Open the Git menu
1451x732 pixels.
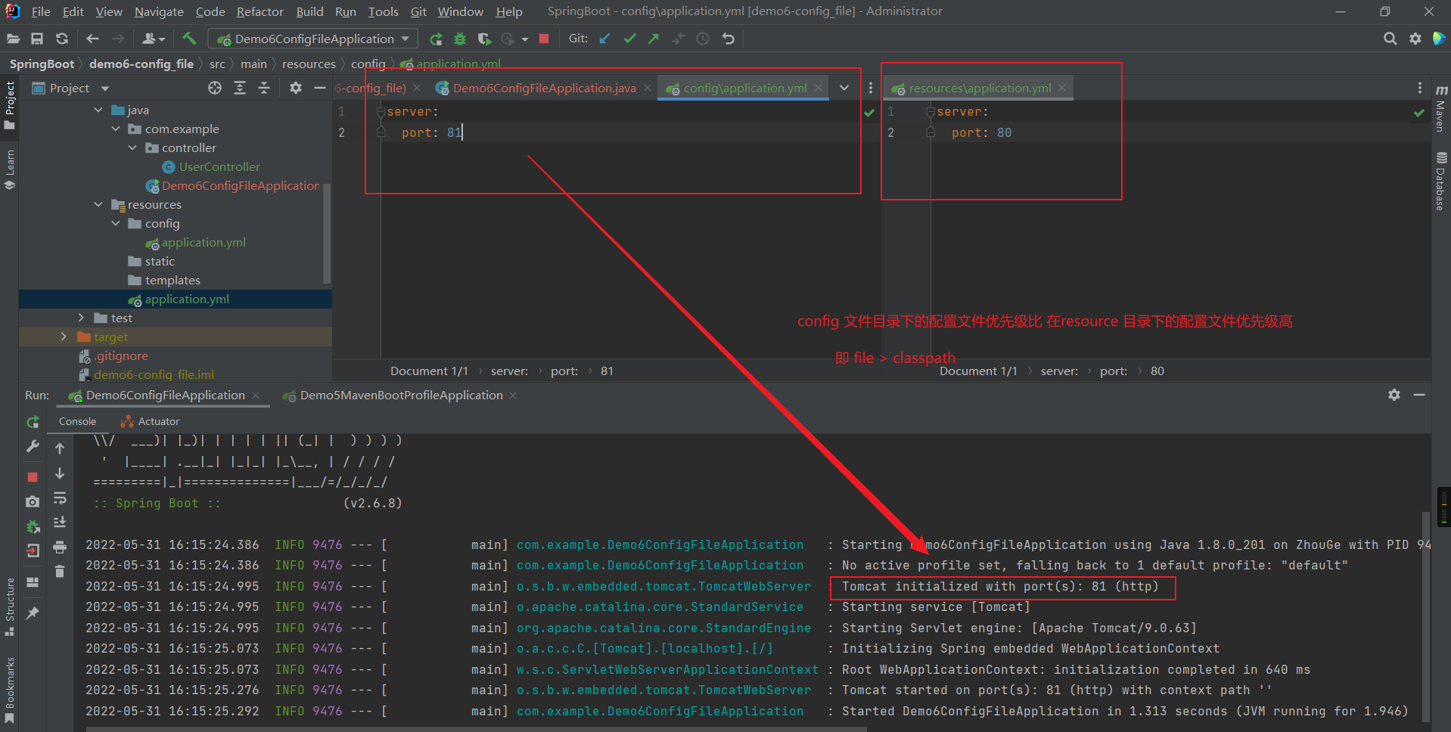click(418, 11)
